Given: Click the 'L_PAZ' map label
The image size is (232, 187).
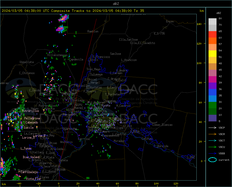Looking at the screenshot, I should coord(191,157).
